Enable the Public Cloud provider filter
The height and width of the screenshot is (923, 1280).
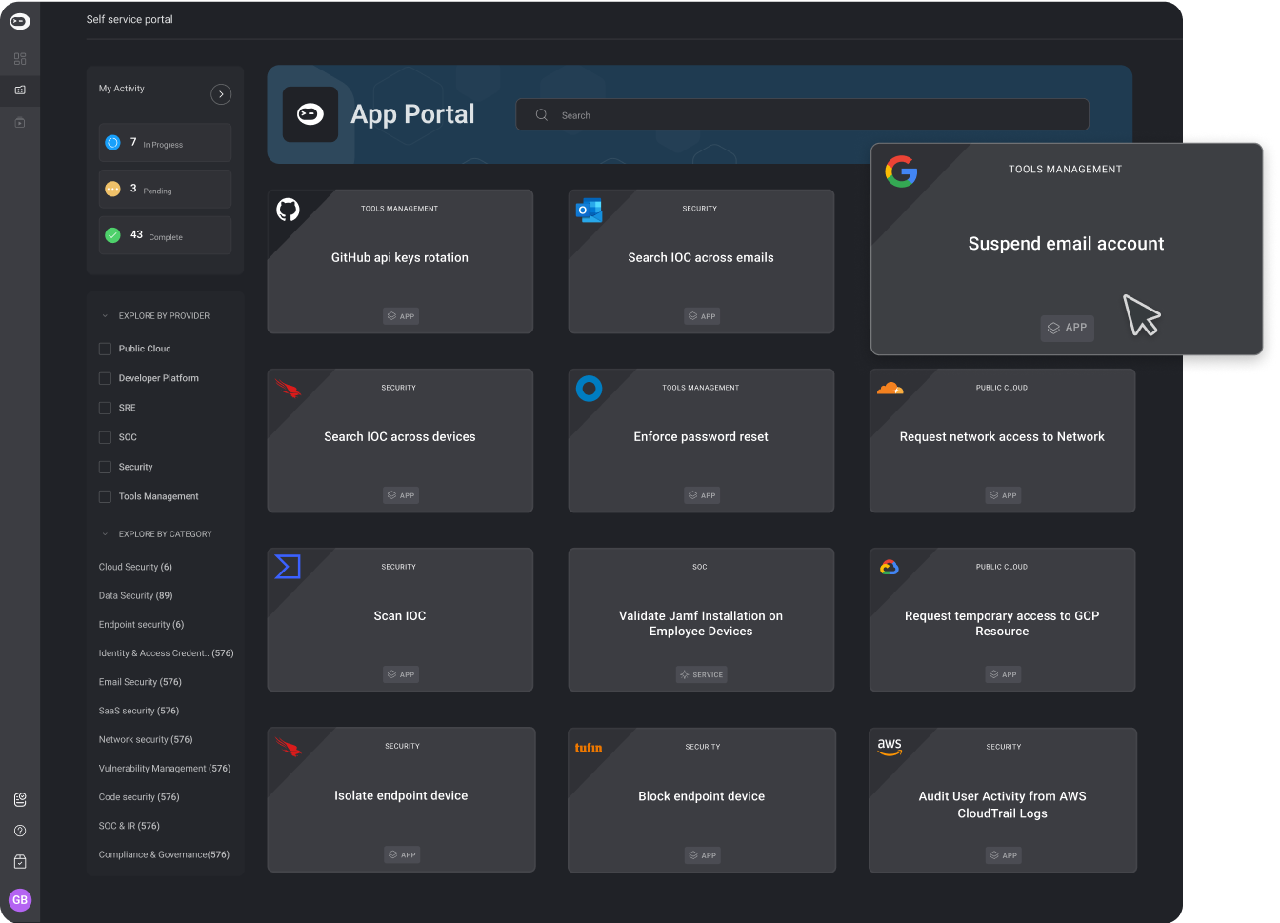pos(105,349)
